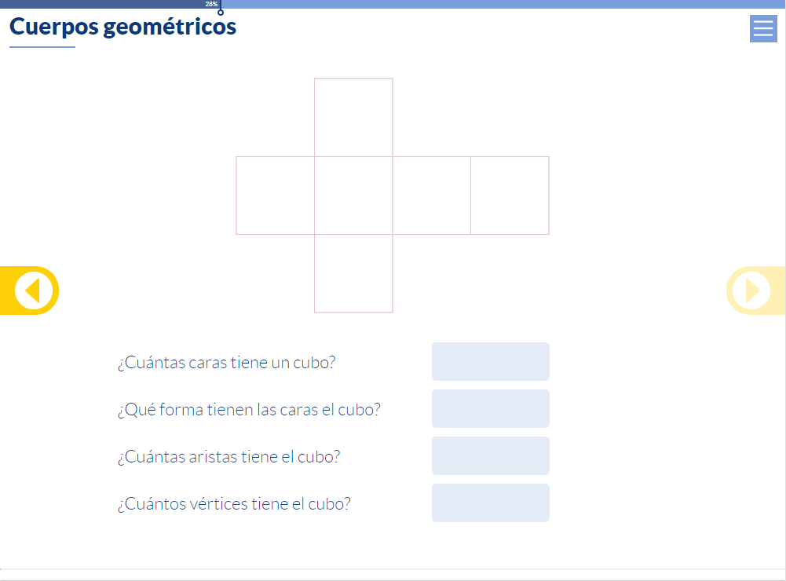This screenshot has width=786, height=581.
Task: Click the '¿Cuántas caras tiene un cubo?' question
Action: click(x=227, y=363)
